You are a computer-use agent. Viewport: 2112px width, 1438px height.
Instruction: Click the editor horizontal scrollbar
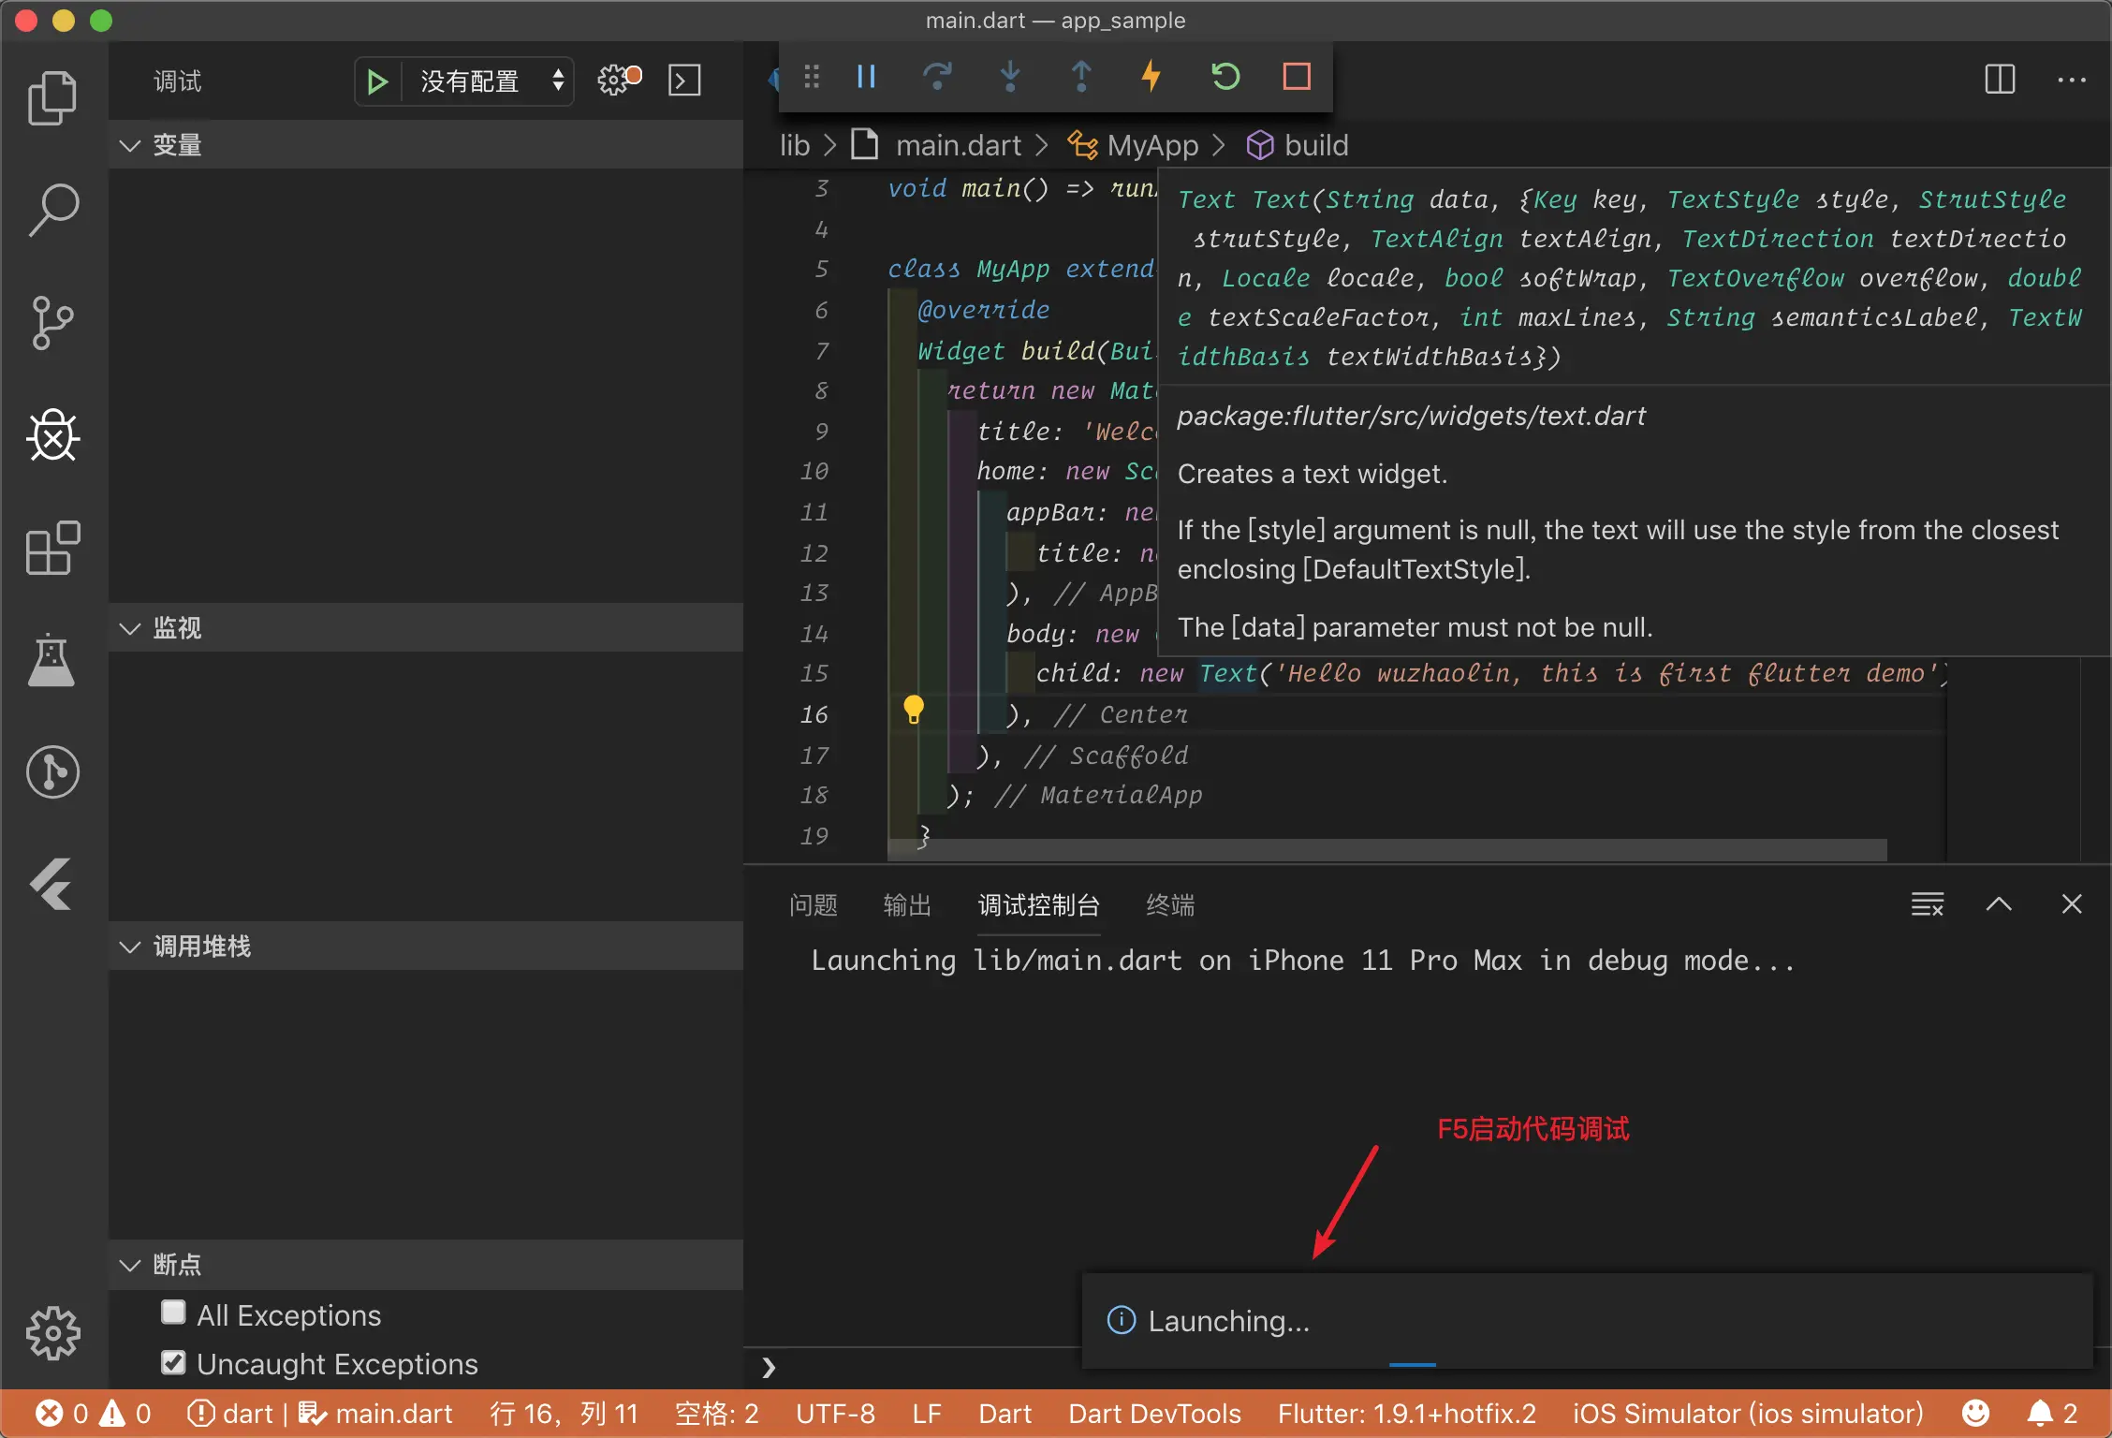point(1386,850)
